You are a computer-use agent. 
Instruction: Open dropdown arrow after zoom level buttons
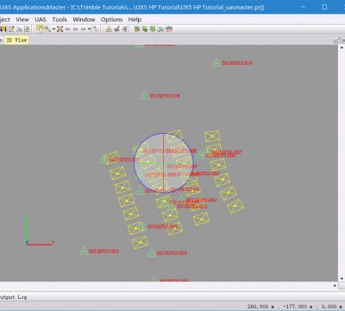coord(90,29)
